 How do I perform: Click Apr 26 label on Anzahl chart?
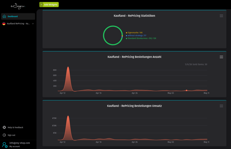(x=135, y=93)
